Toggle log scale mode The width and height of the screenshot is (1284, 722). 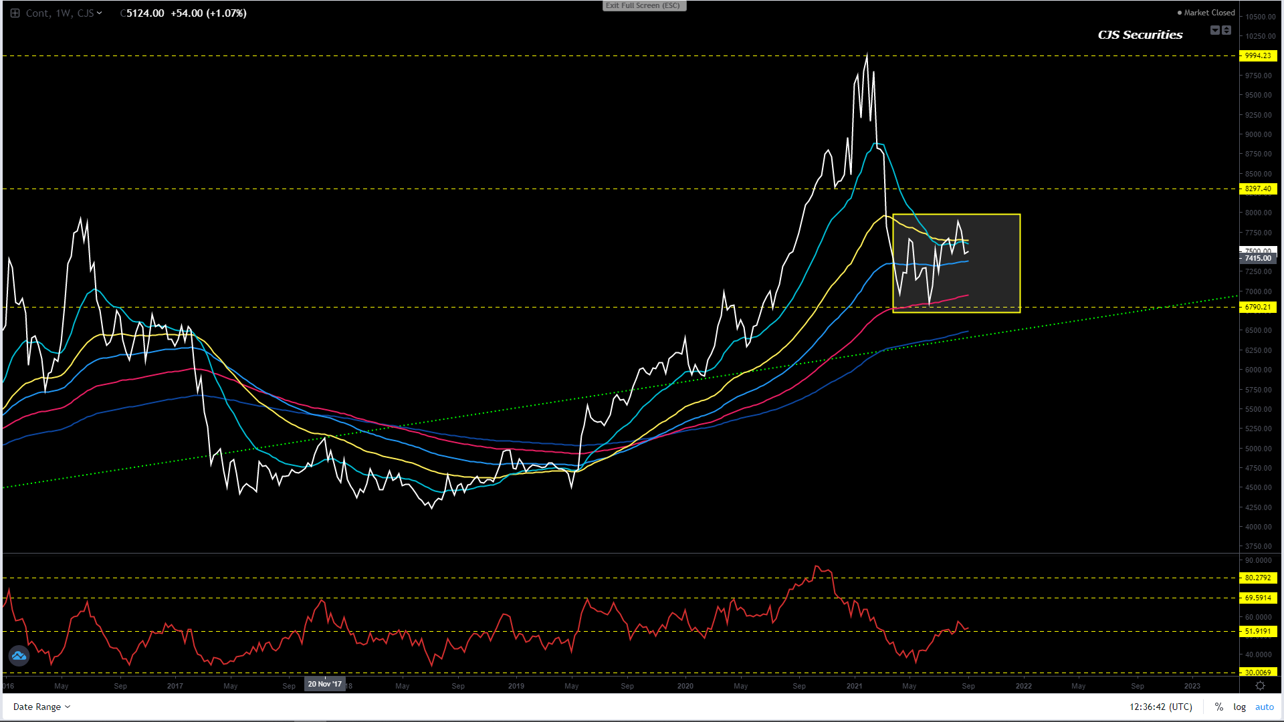1239,707
